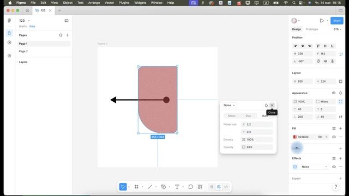The height and width of the screenshot is (196, 349).
Task: Toggle Noise effect visibility eye
Action: pyautogui.click(x=334, y=167)
